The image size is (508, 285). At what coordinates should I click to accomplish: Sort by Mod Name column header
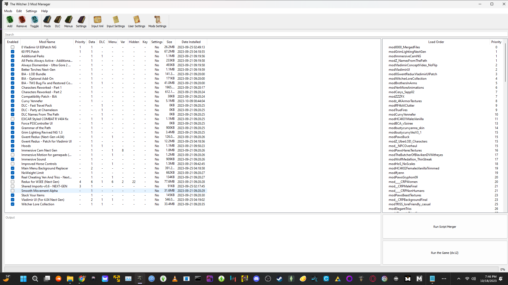pos(47,42)
